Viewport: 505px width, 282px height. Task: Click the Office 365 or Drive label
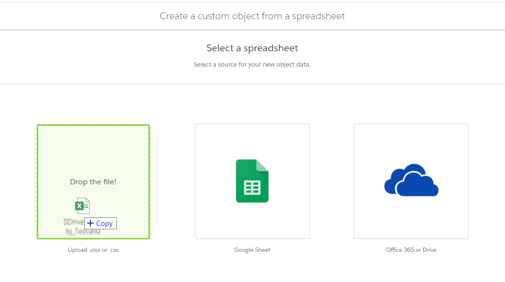click(x=411, y=249)
